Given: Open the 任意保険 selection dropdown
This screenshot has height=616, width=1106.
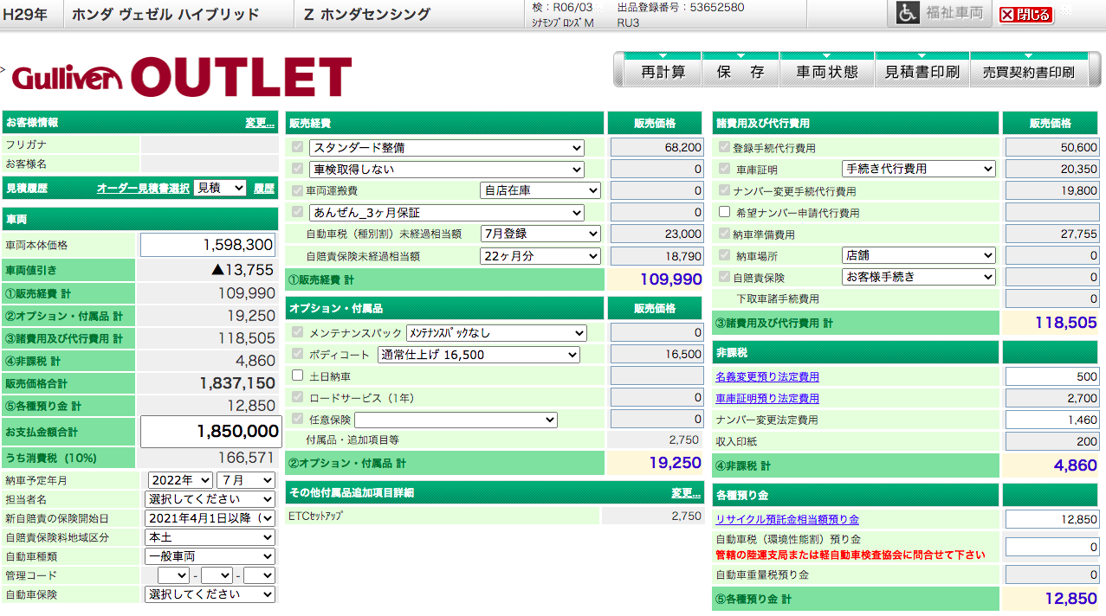Looking at the screenshot, I should 456,420.
